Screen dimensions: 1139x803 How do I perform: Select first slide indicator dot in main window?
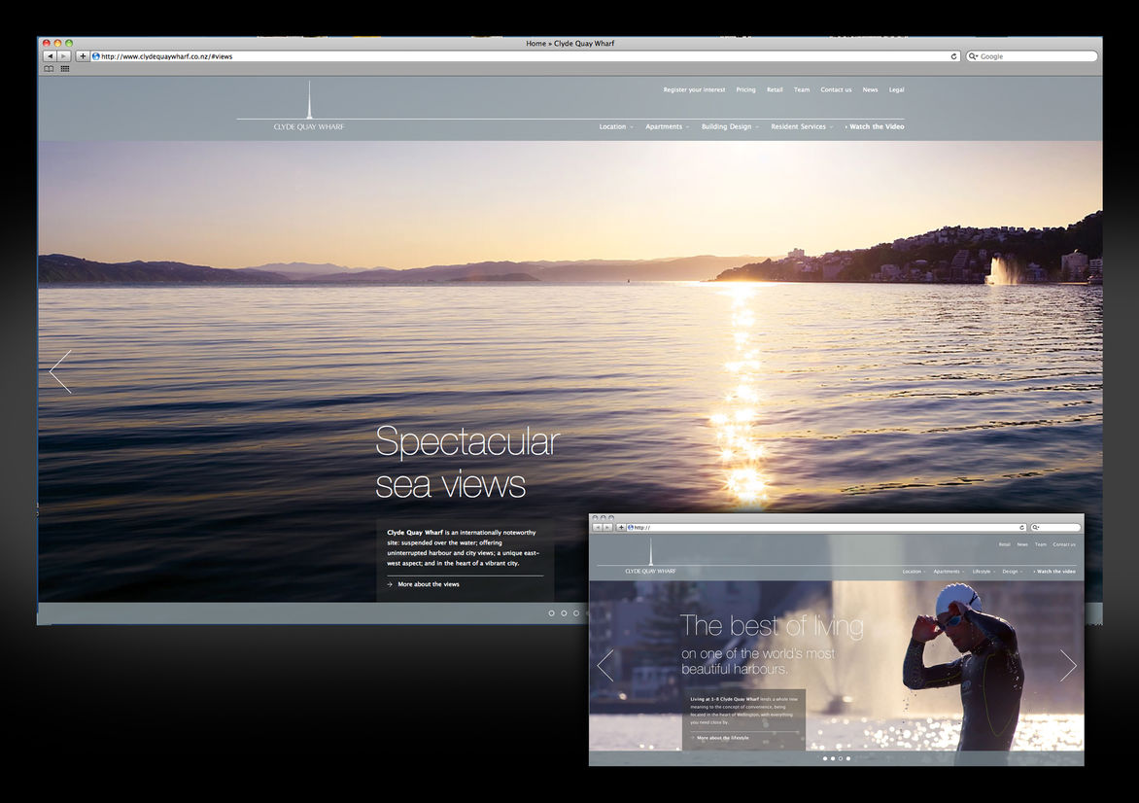coord(551,613)
